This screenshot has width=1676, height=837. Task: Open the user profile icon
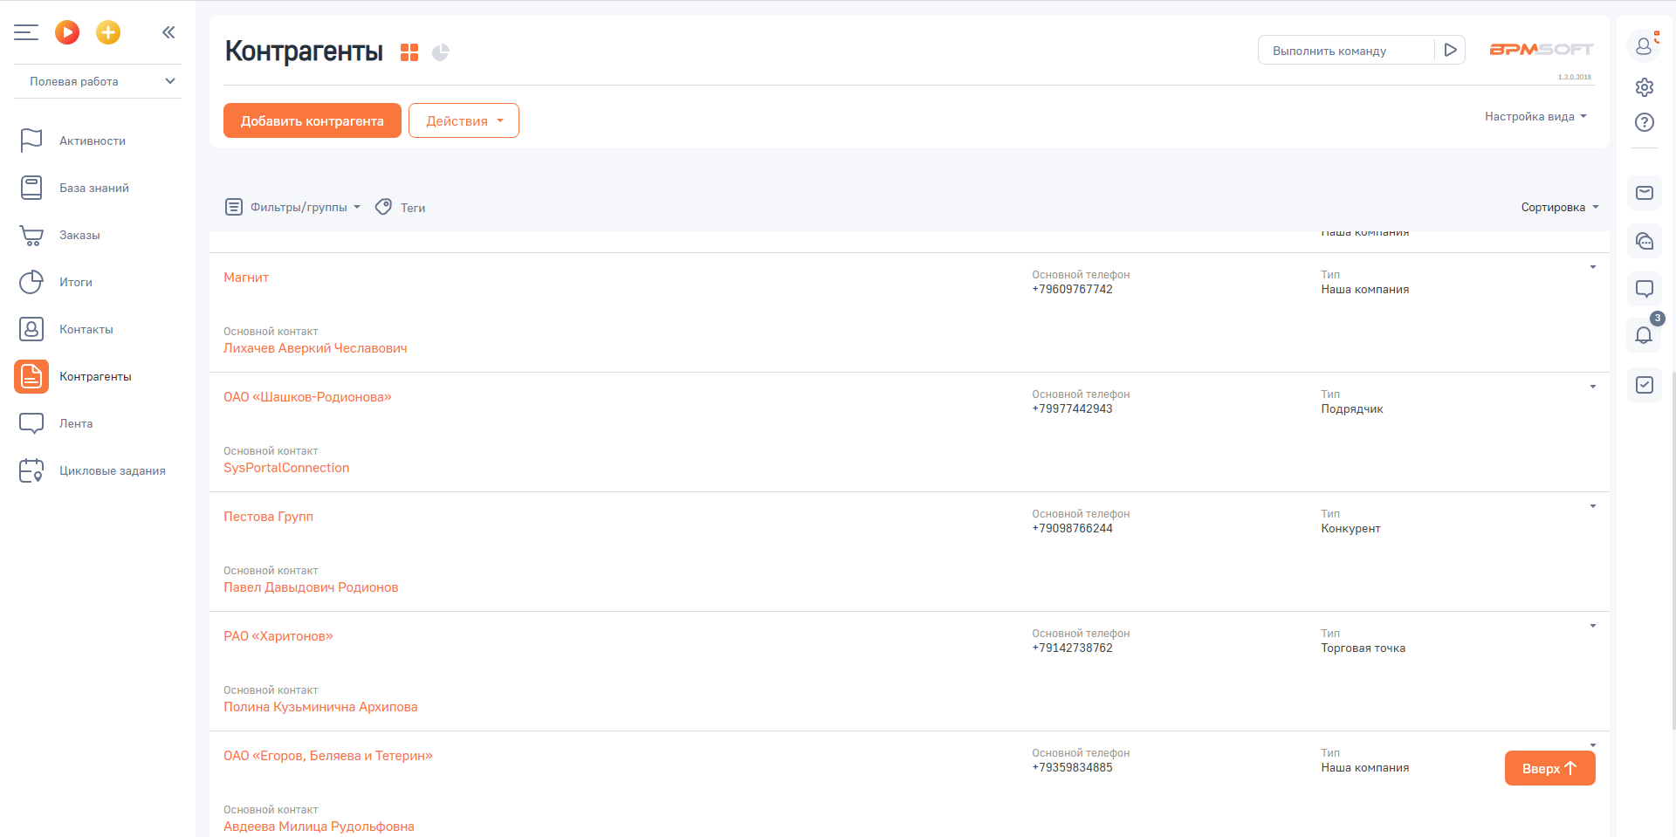[x=1645, y=45]
